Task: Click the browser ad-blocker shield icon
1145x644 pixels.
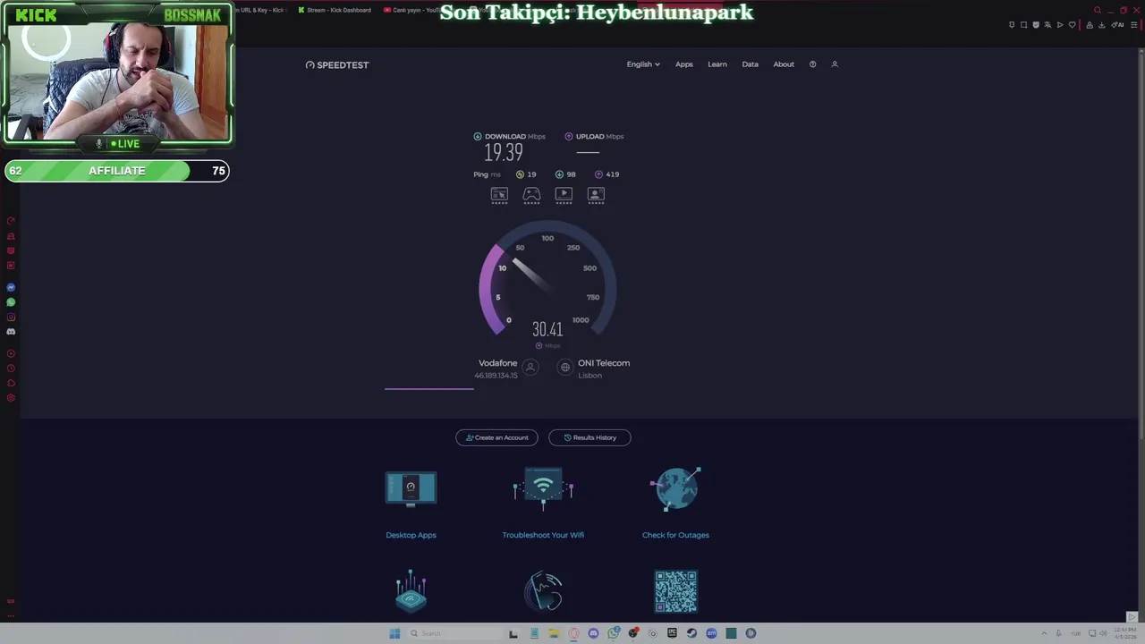Action: [x=1036, y=25]
